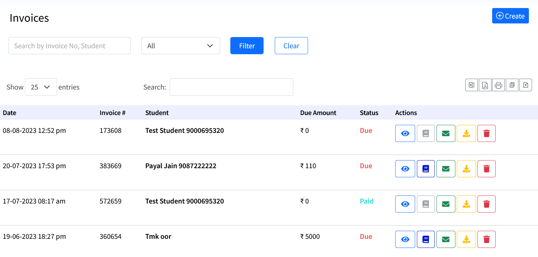Apply the Filter to invoices
The width and height of the screenshot is (538, 257).
pos(247,45)
